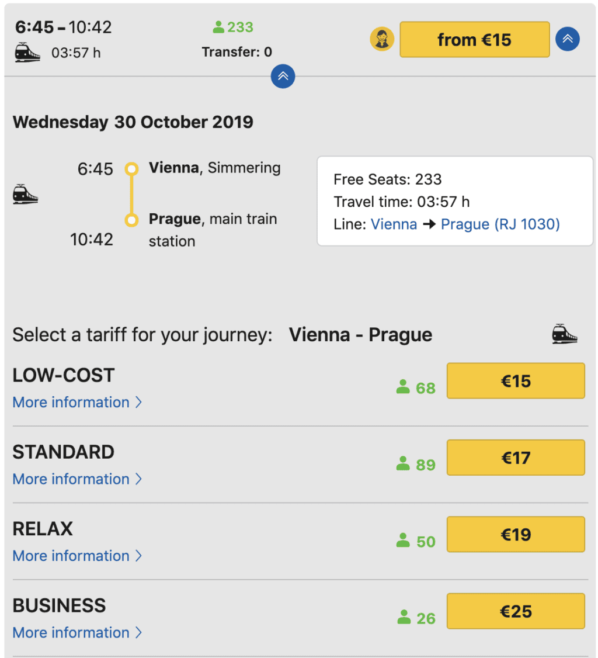The width and height of the screenshot is (598, 658).
Task: Select the from €15 price button
Action: tap(474, 40)
